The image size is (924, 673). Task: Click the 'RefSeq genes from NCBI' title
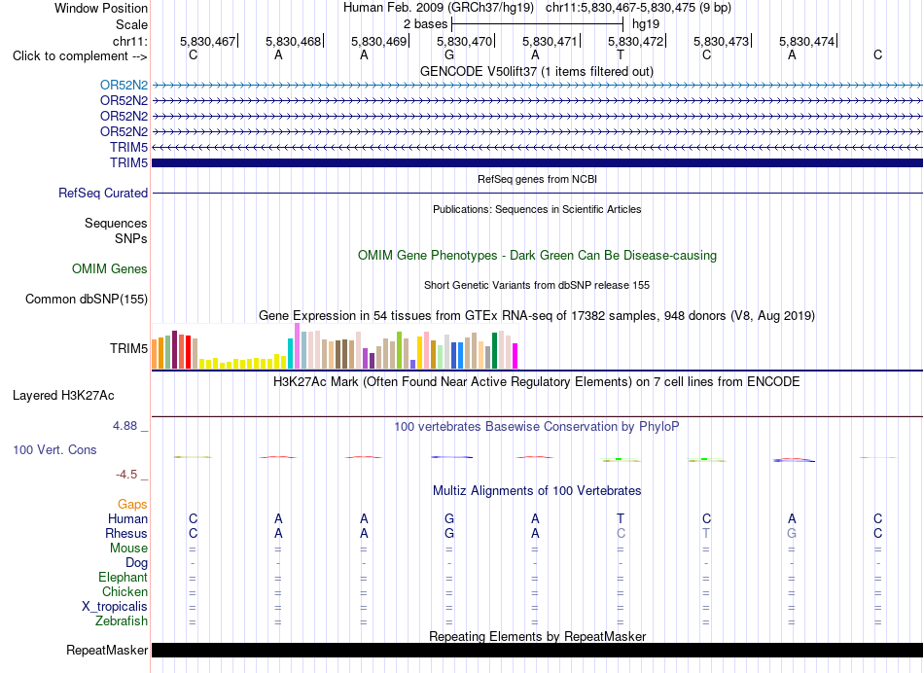tap(537, 179)
